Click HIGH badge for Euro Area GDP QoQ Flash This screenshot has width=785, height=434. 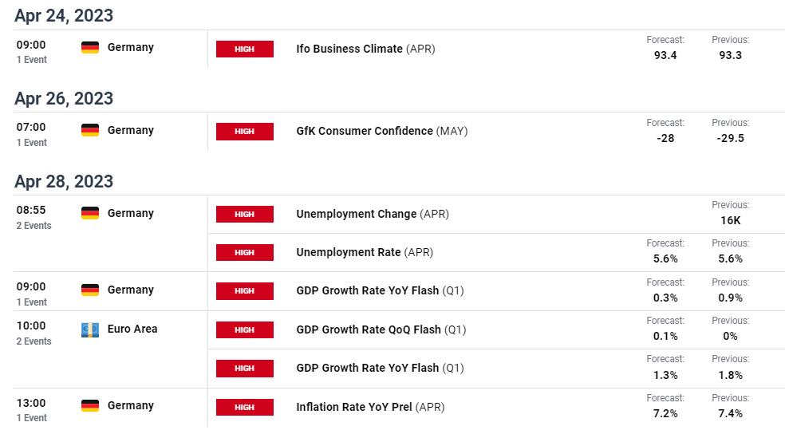coord(245,329)
